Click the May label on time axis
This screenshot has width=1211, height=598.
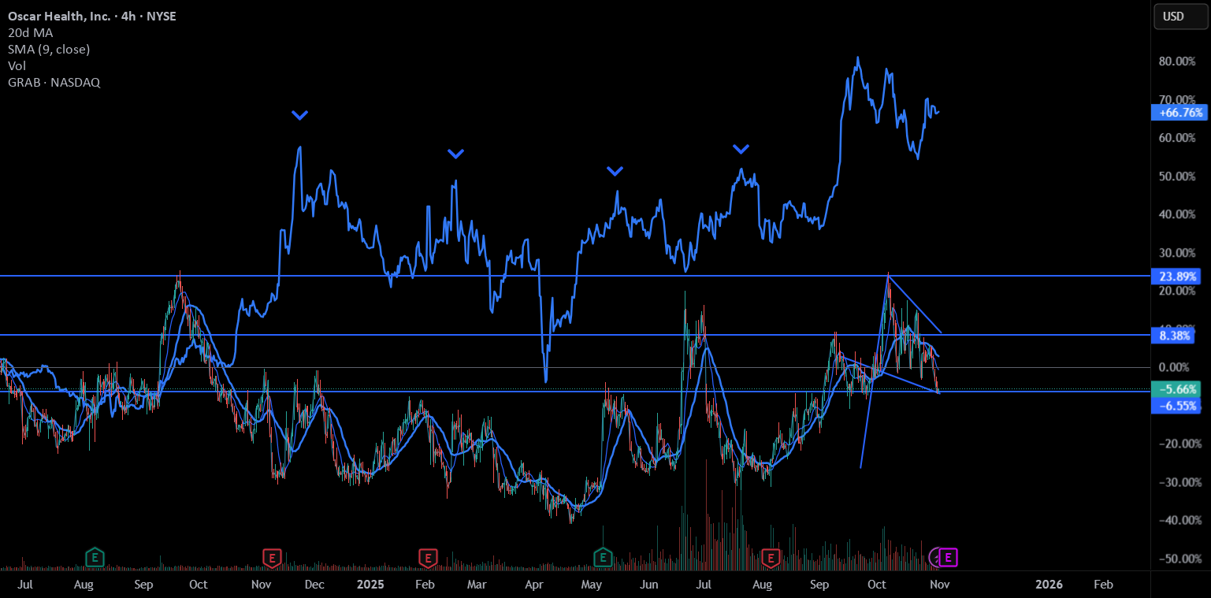(x=592, y=585)
